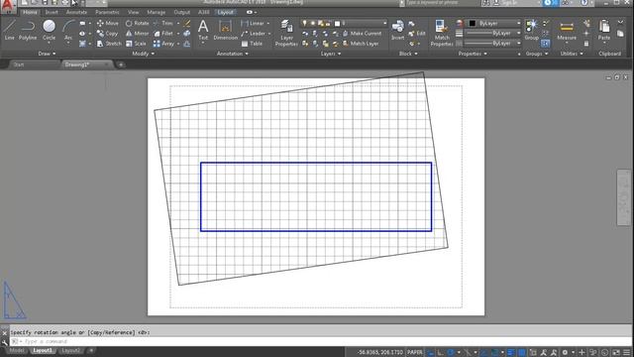
Task: Click the black ByLayer color swatch
Action: 472,24
